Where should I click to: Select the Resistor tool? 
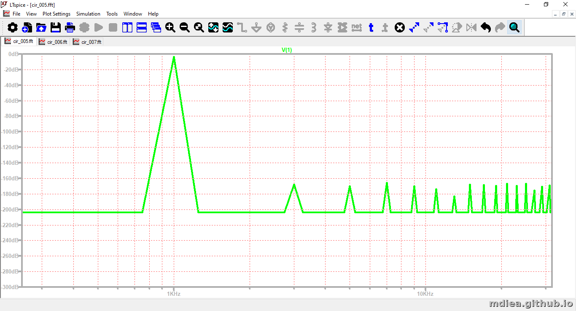285,28
